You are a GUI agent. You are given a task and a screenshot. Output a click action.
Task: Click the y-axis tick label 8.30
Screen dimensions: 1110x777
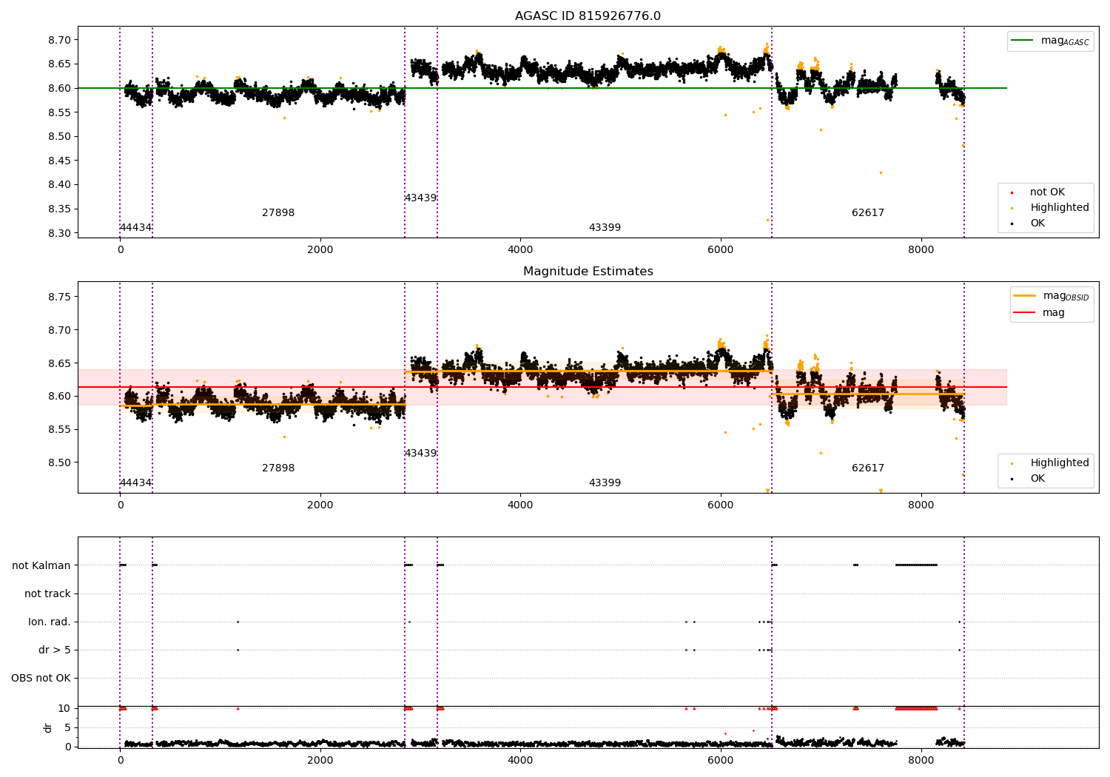coord(58,233)
